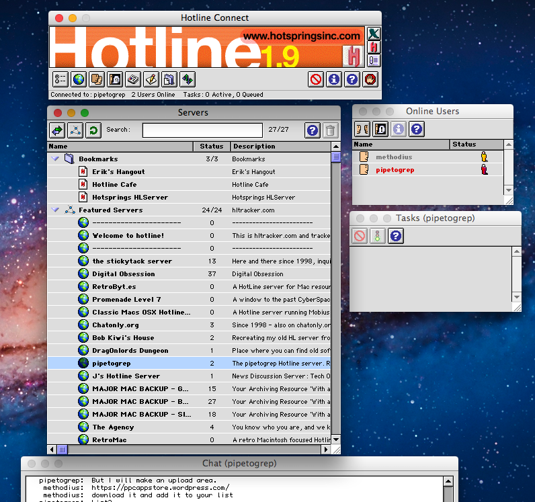Click the stop task icon in Tasks window
Viewport: 535px width, 502px height.
tap(360, 235)
